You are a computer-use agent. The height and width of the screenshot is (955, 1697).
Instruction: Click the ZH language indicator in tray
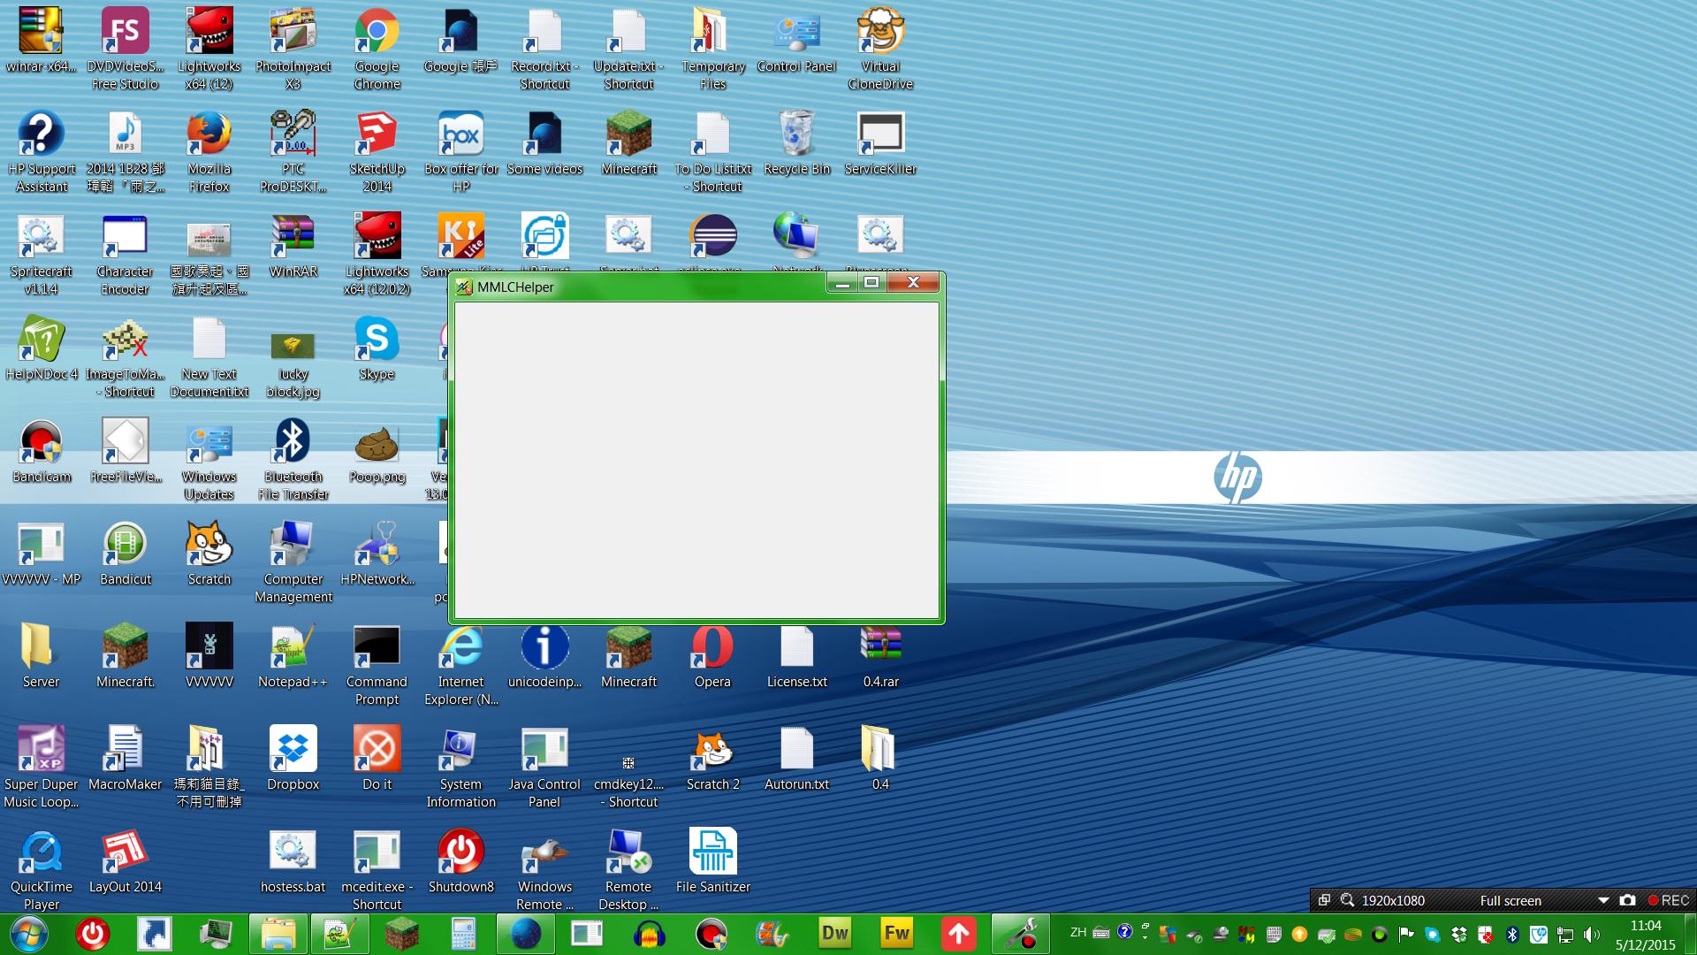tap(1078, 932)
